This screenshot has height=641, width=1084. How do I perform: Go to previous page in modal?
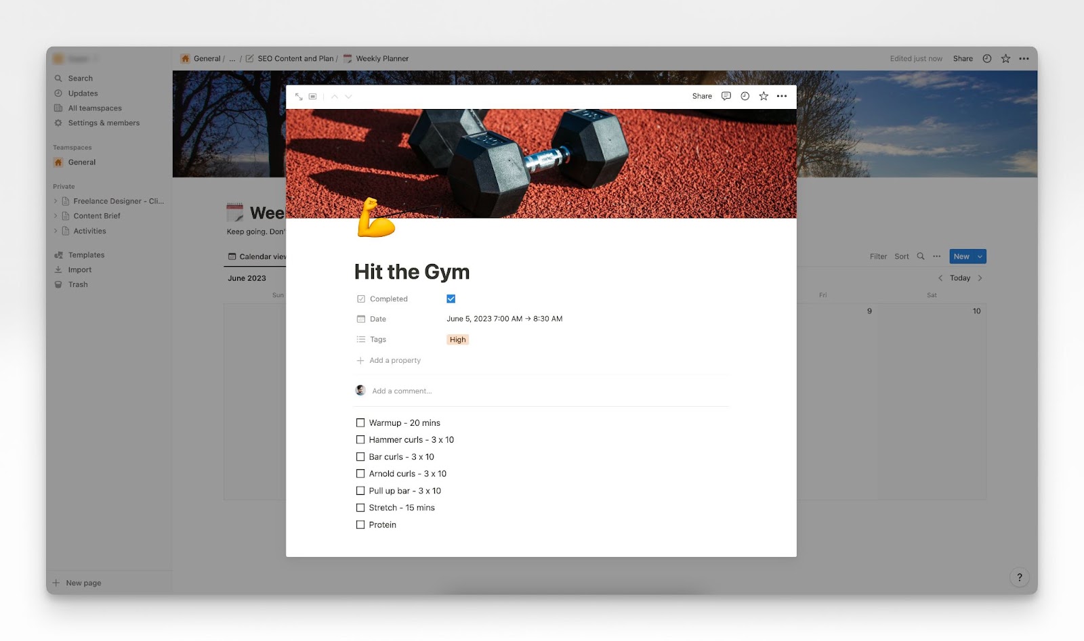click(x=335, y=97)
